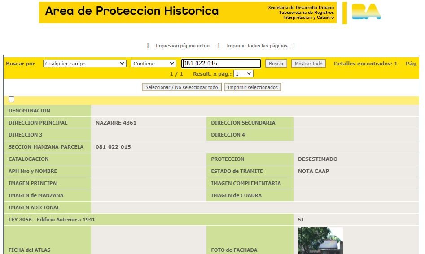Click the search text field with 081-022-015
Screen dimensions: 425x254
pyautogui.click(x=221, y=63)
